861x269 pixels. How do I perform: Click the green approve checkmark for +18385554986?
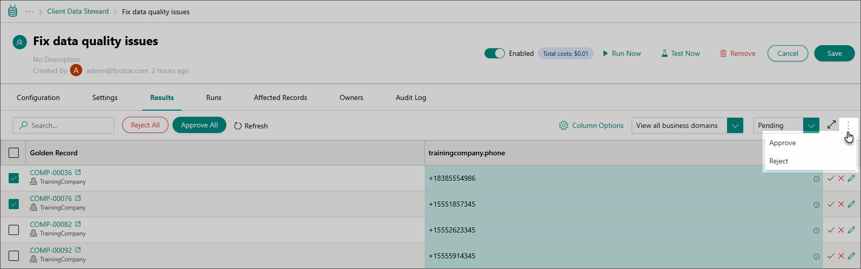point(831,178)
